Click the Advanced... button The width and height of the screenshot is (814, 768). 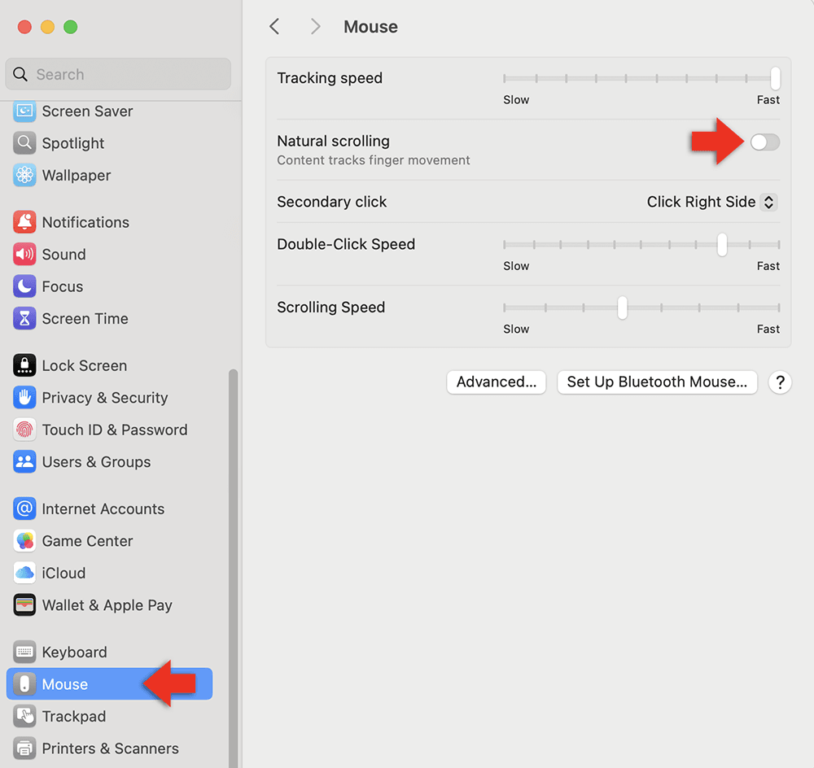coord(497,382)
